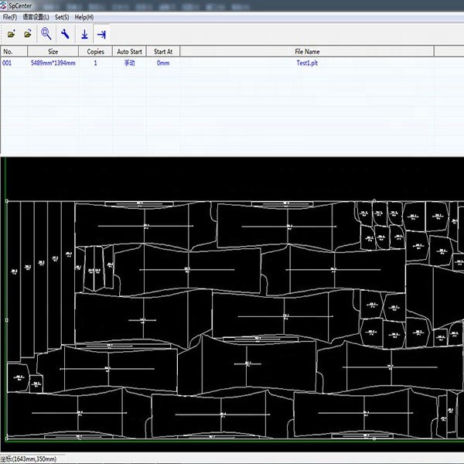Click the second folder icon in toolbar

tap(29, 34)
